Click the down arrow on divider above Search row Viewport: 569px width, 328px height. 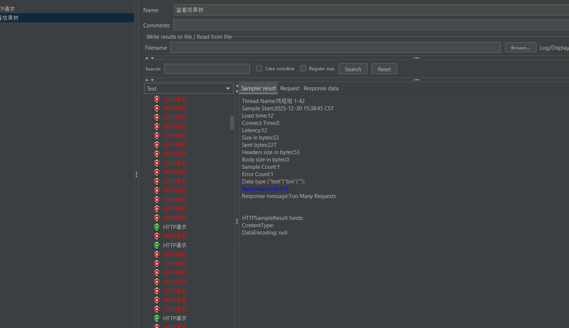click(x=152, y=58)
